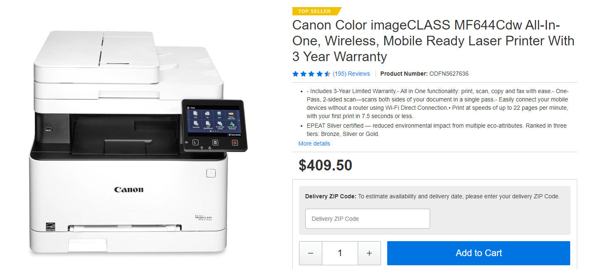Open the (195) Reviews link
Viewport: 591px width, 269px height.
(x=351, y=74)
